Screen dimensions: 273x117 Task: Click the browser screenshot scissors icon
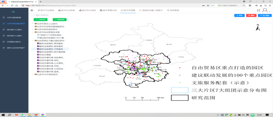click(261, 6)
